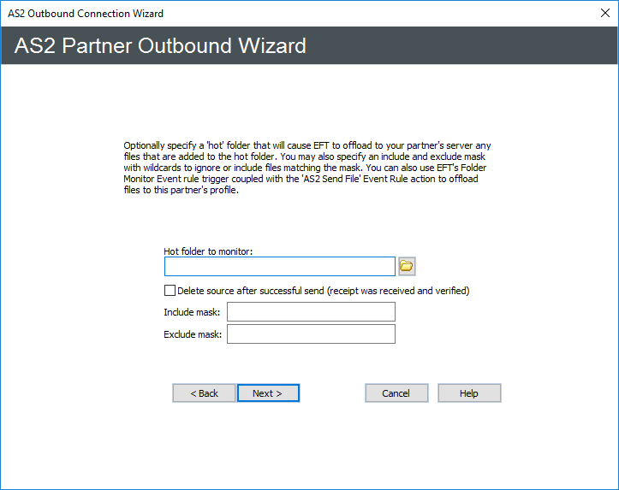
Task: Click blank area below the wizard buttons
Action: (308, 445)
